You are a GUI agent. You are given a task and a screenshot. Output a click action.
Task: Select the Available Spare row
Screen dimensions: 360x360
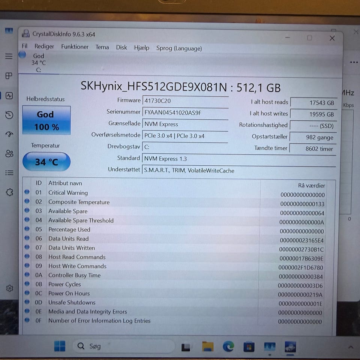point(175,211)
